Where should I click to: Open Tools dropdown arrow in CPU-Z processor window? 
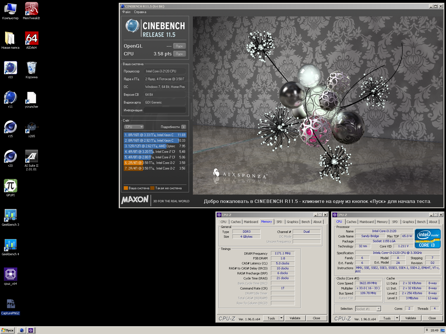tap(397, 318)
